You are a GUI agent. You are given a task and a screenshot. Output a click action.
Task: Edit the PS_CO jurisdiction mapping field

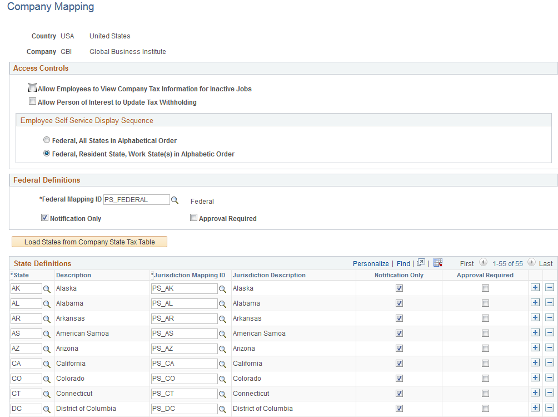point(185,379)
